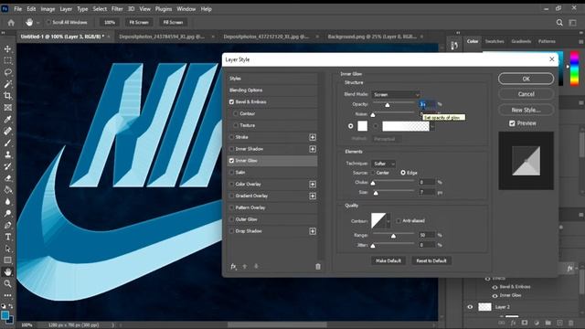Viewport: 585px width, 329px height.
Task: Select the Move tool
Action: (x=7, y=48)
